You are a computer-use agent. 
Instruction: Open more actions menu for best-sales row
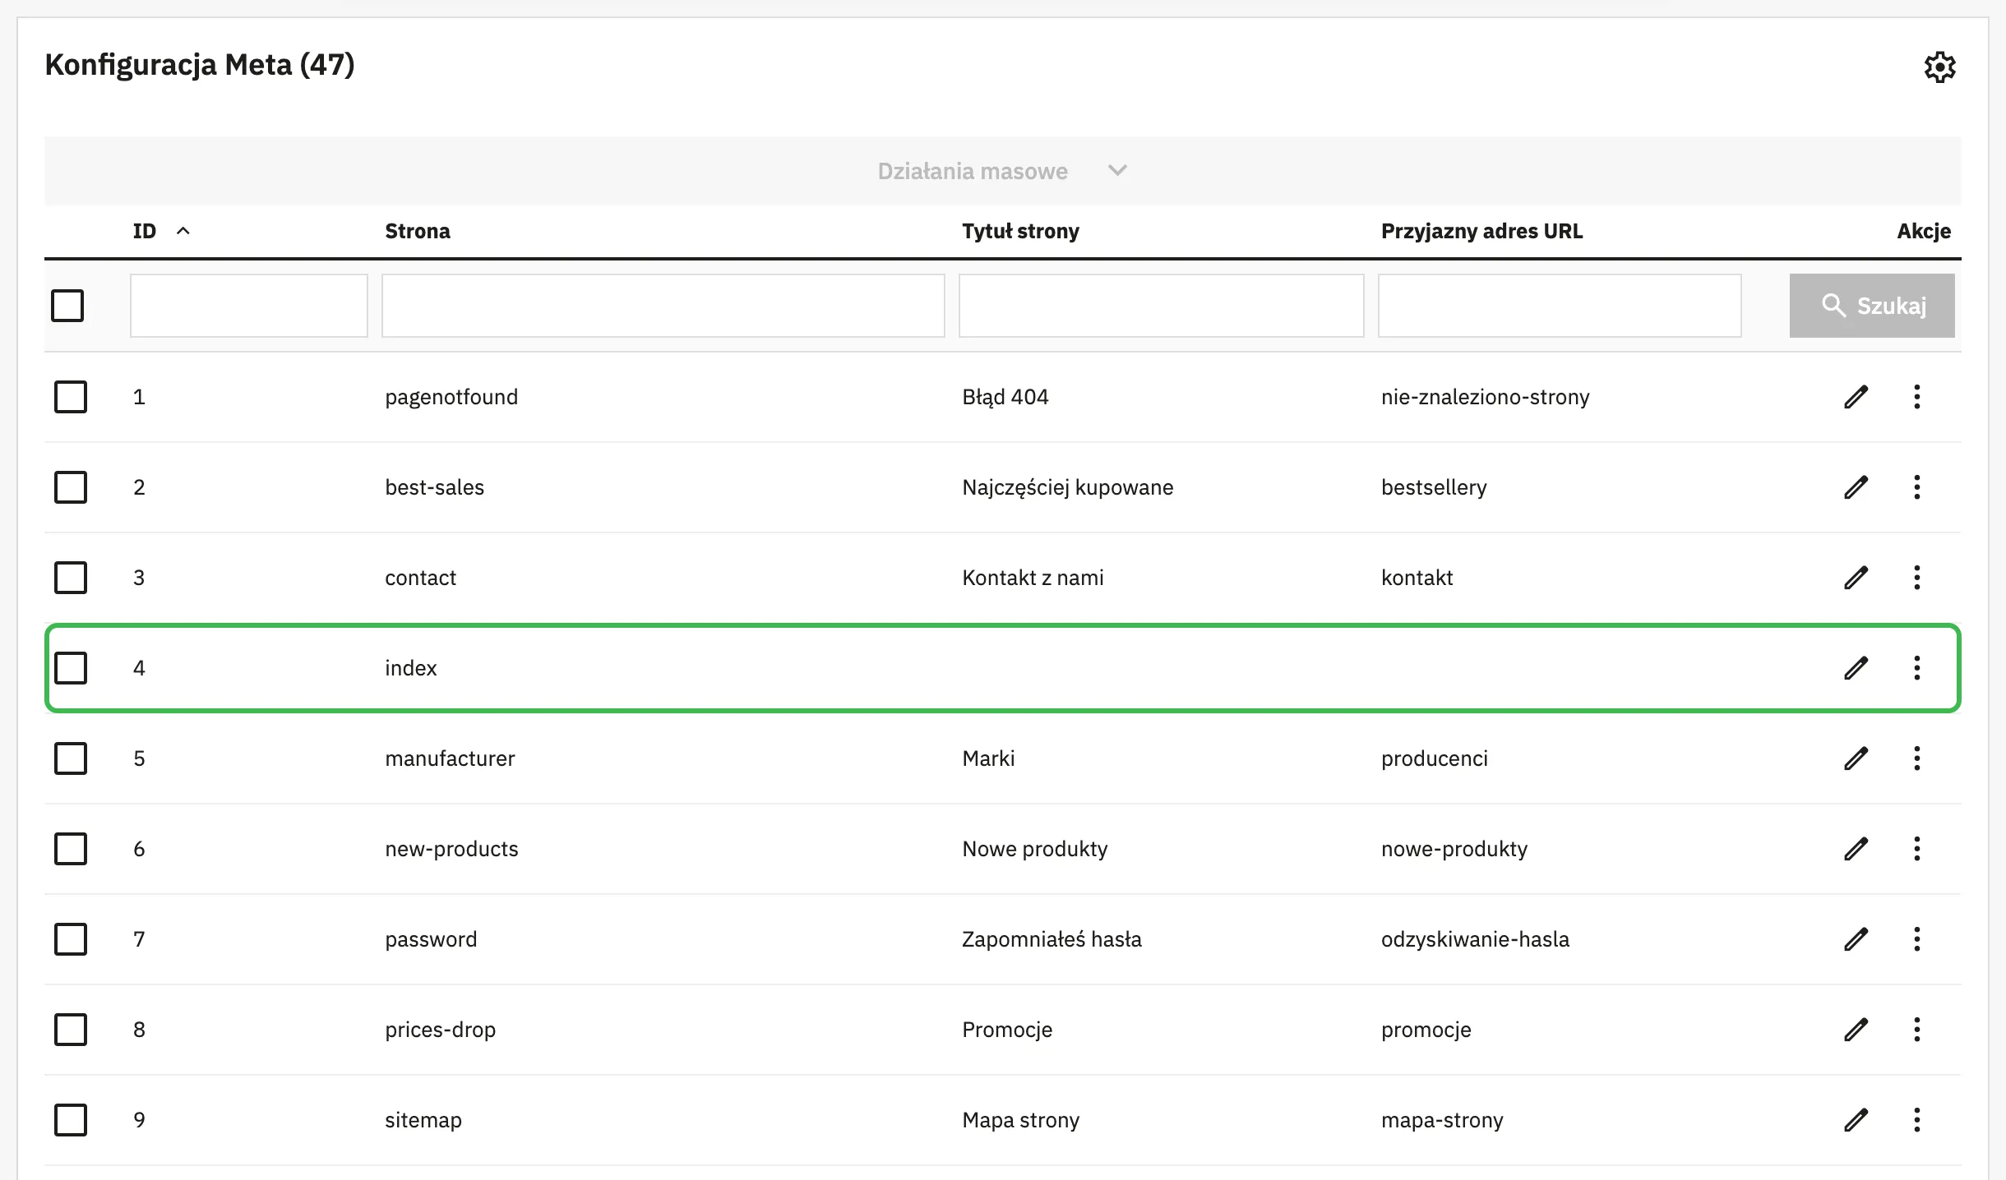(1917, 487)
